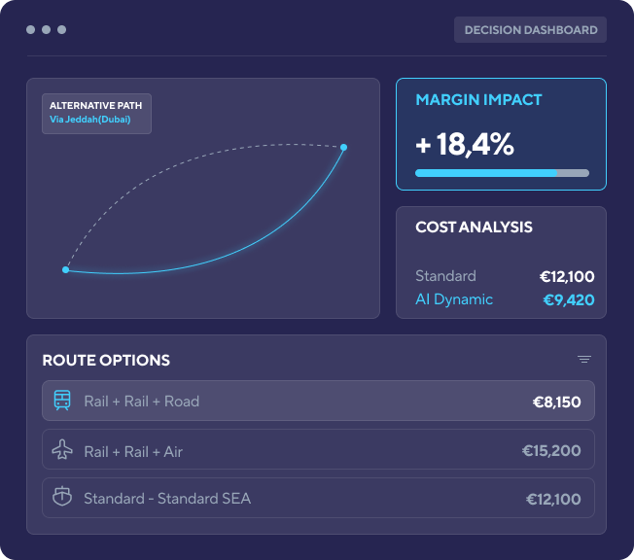Image resolution: width=634 pixels, height=560 pixels.
Task: Click the route start point dot
Action: click(65, 269)
